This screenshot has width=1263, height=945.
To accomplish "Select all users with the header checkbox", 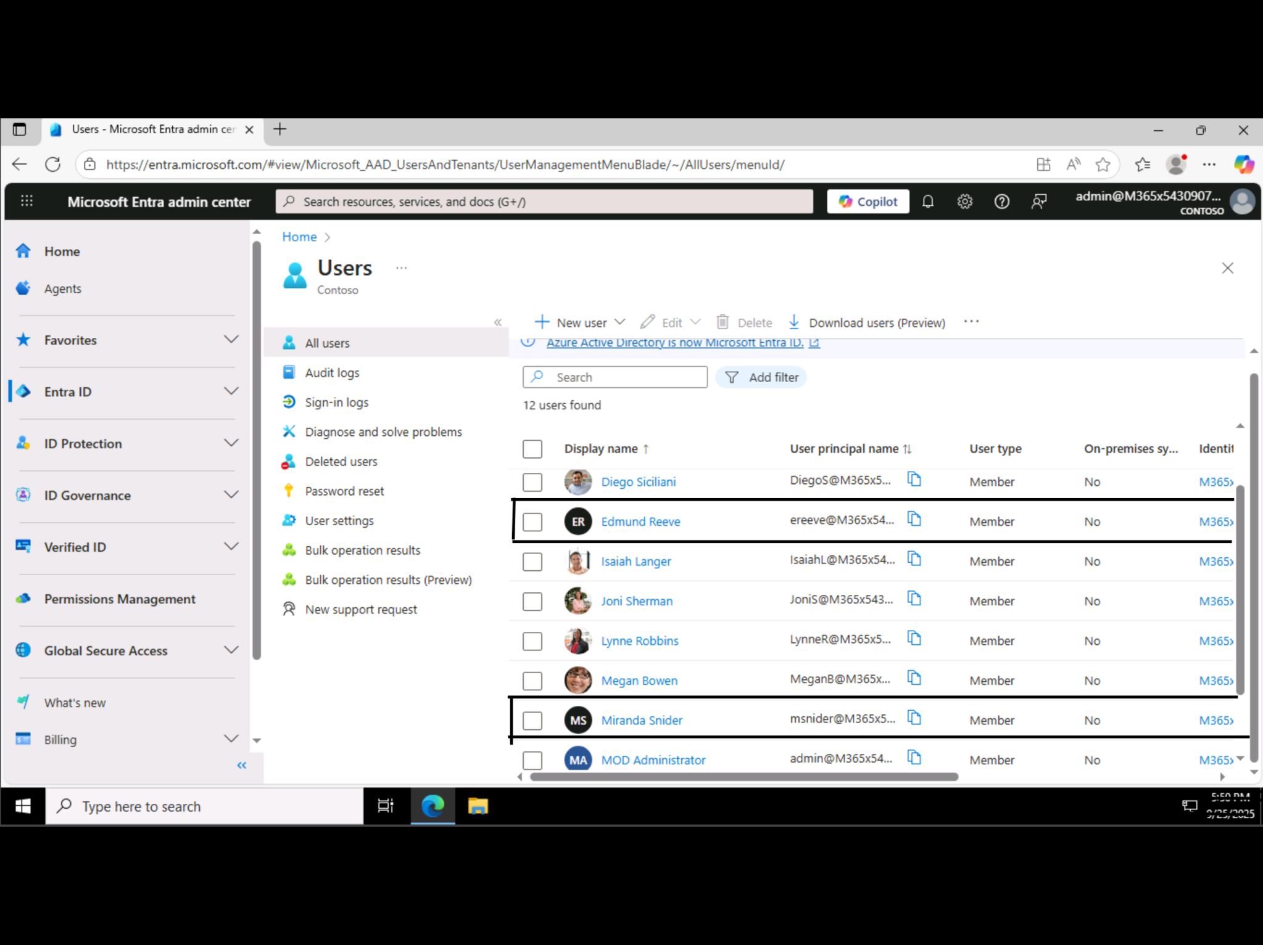I will 531,449.
